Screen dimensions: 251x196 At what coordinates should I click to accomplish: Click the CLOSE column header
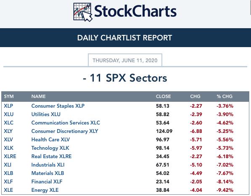[x=163, y=96]
